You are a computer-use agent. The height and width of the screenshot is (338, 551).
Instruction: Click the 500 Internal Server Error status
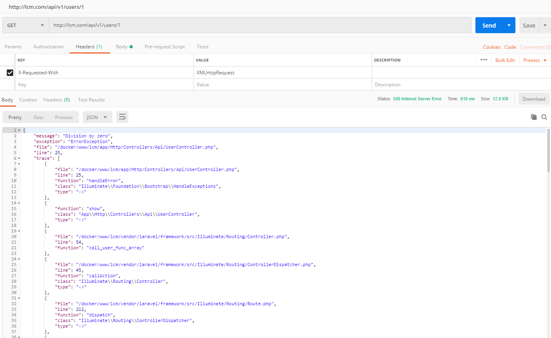pos(417,99)
